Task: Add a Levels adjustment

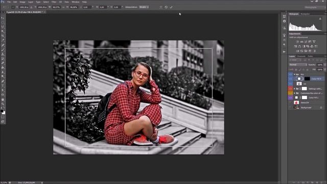Action: point(301,42)
